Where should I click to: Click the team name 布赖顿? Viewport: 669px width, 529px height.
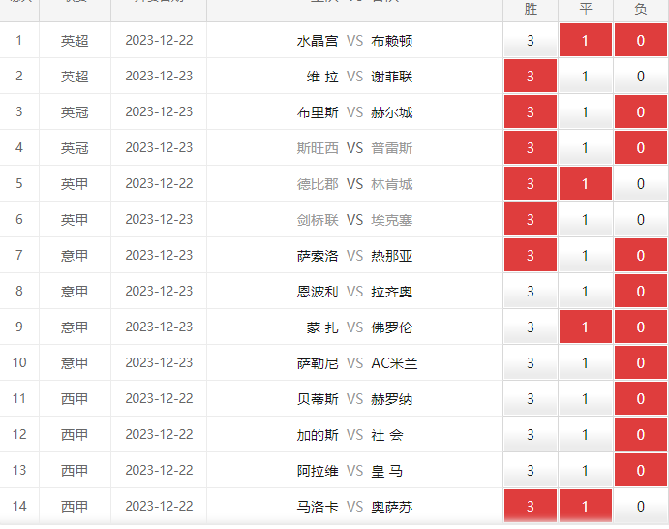392,41
